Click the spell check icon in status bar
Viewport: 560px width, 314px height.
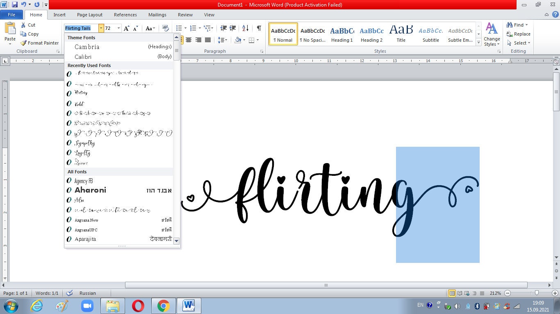point(69,293)
